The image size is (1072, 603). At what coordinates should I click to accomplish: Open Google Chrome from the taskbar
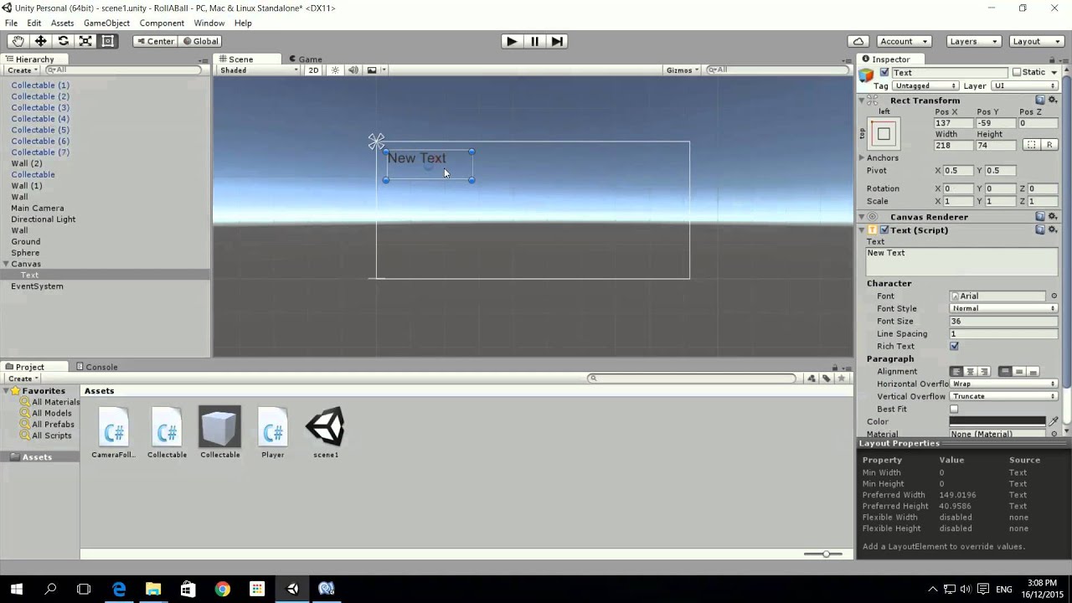click(222, 589)
